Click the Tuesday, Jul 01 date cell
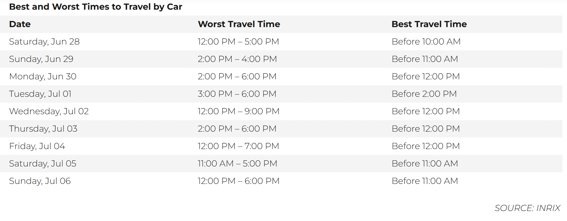This screenshot has height=221, width=567. 40,94
